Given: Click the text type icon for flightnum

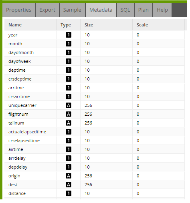Looking at the screenshot, I should [x=69, y=114].
